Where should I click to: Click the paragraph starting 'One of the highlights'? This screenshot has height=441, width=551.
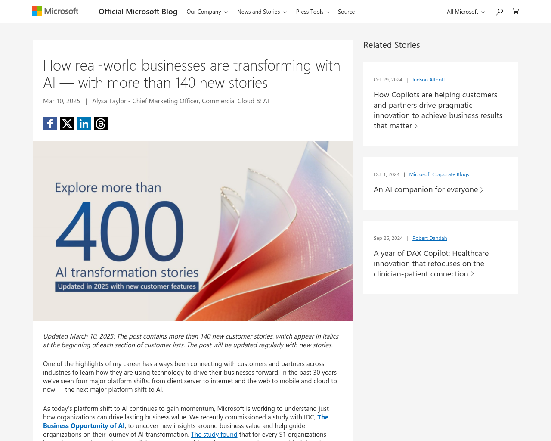tap(190, 377)
